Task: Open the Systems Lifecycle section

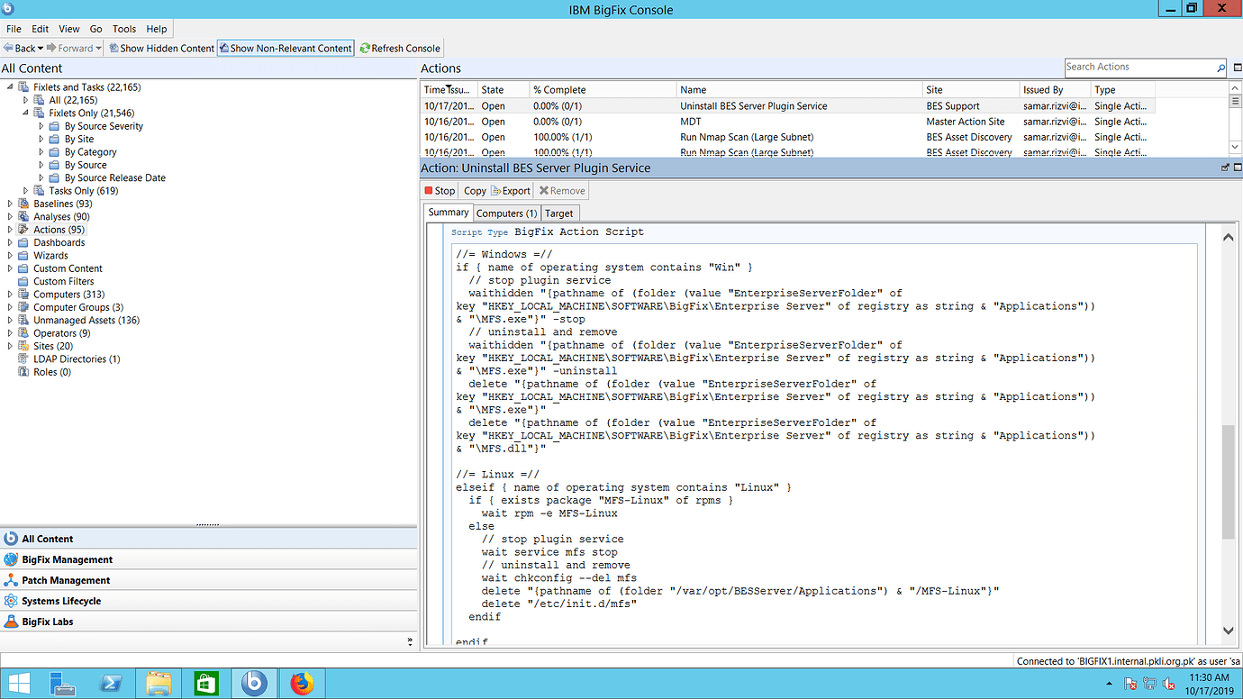Action: pos(63,601)
